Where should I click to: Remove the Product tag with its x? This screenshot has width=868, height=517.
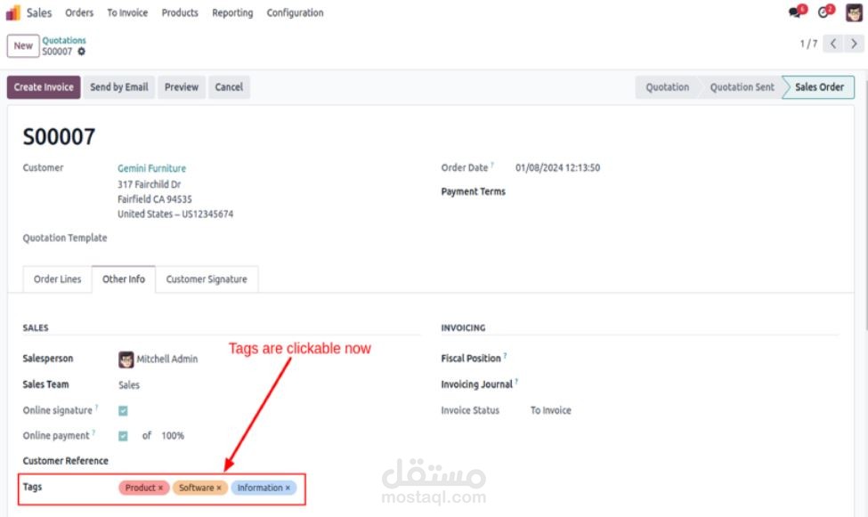[160, 488]
